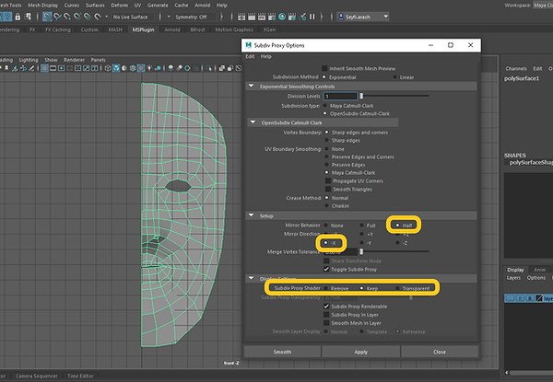The width and height of the screenshot is (553, 382).
Task: Uncheck Toggle Subdiv Proxy checkbox
Action: pos(326,269)
